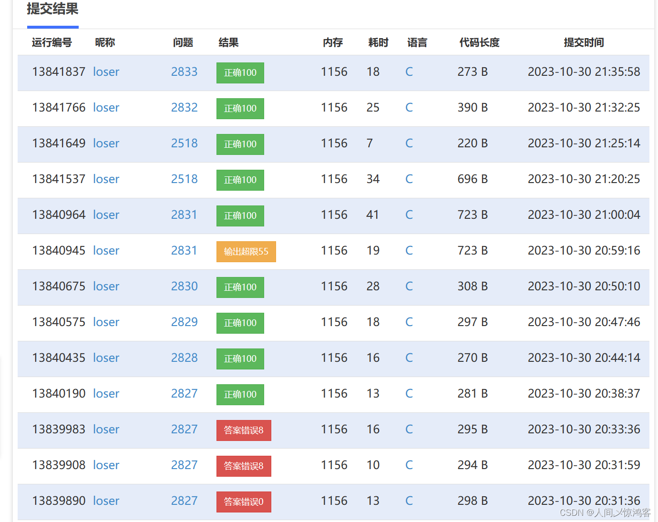Select run number 13840945
658x522 pixels.
point(59,251)
